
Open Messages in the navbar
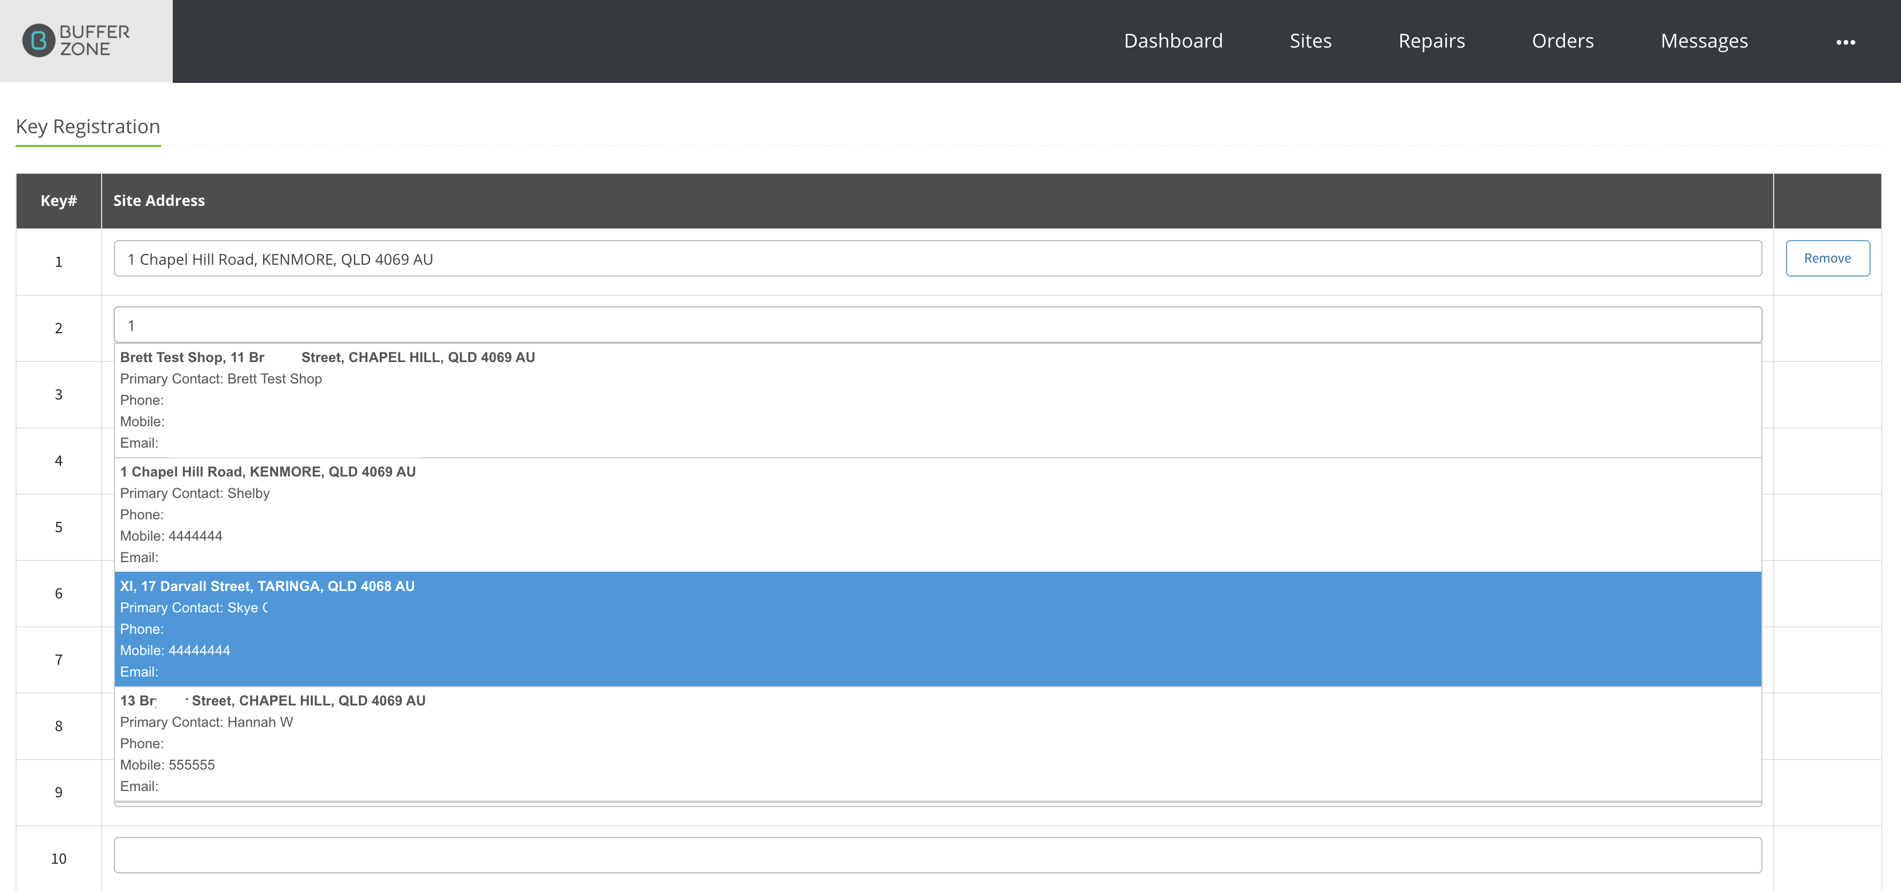point(1703,41)
